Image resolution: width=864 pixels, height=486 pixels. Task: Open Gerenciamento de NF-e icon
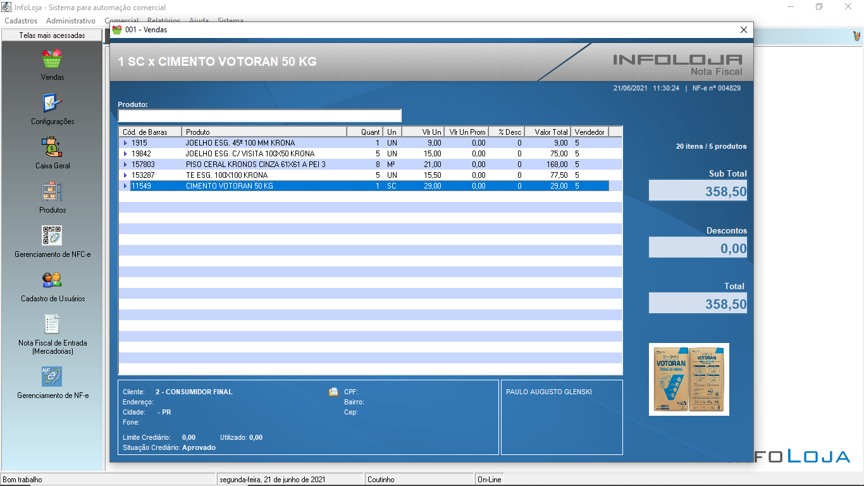(x=52, y=377)
